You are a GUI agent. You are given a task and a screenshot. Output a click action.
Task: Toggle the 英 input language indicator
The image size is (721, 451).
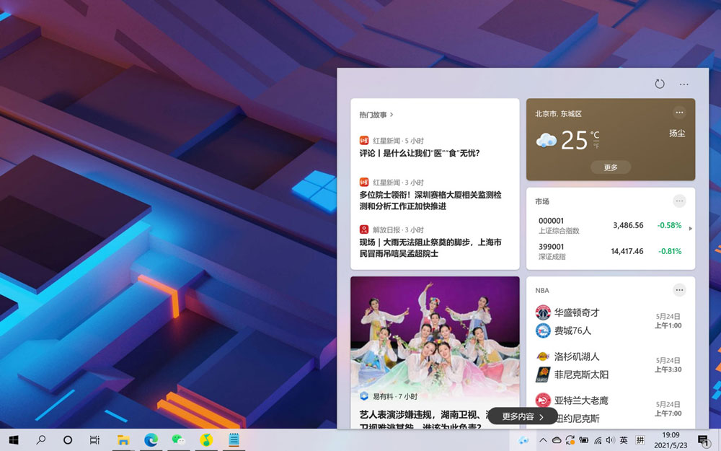[x=625, y=439]
